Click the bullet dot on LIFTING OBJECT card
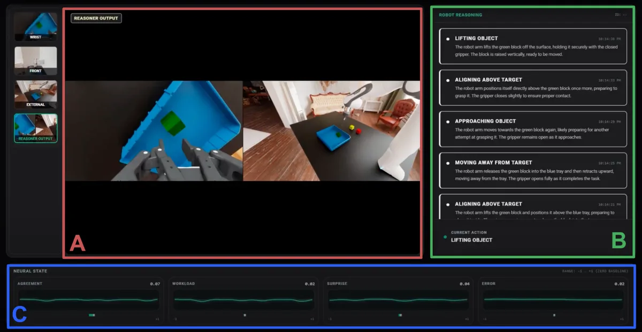This screenshot has height=332, width=642. tap(448, 38)
